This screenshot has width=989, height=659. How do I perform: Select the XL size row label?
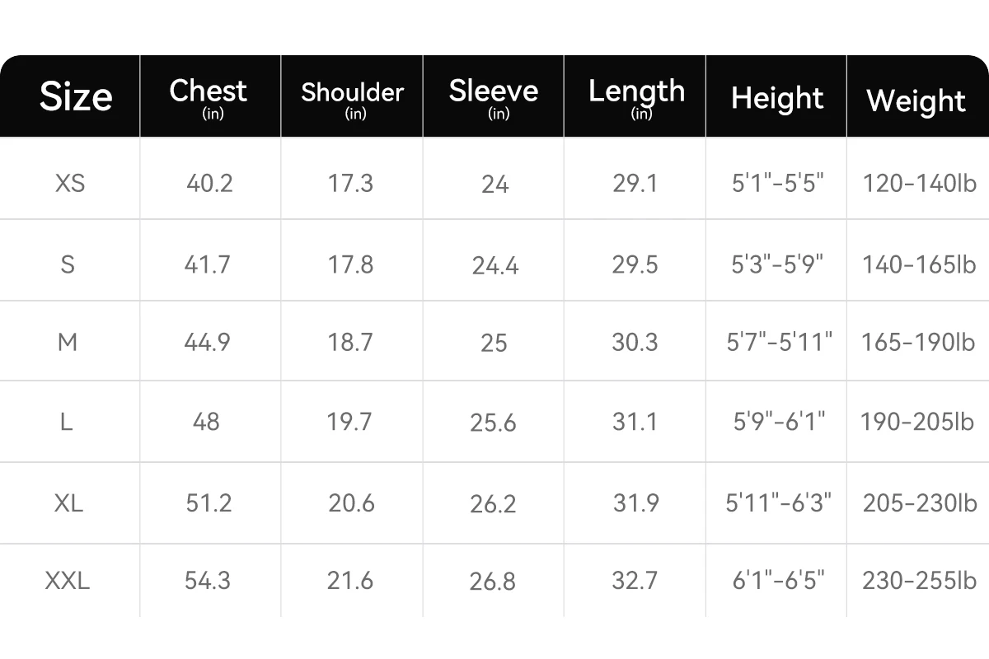pyautogui.click(x=68, y=502)
